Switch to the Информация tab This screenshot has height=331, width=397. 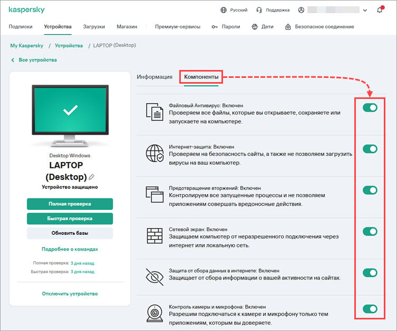pyautogui.click(x=154, y=77)
